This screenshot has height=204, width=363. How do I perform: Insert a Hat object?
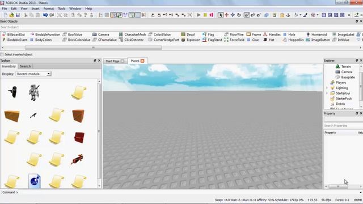pyautogui.click(x=268, y=40)
